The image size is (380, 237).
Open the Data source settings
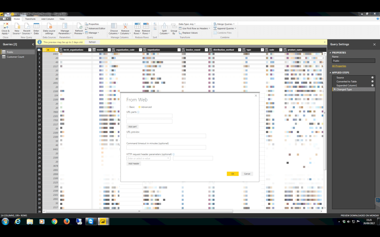48,29
